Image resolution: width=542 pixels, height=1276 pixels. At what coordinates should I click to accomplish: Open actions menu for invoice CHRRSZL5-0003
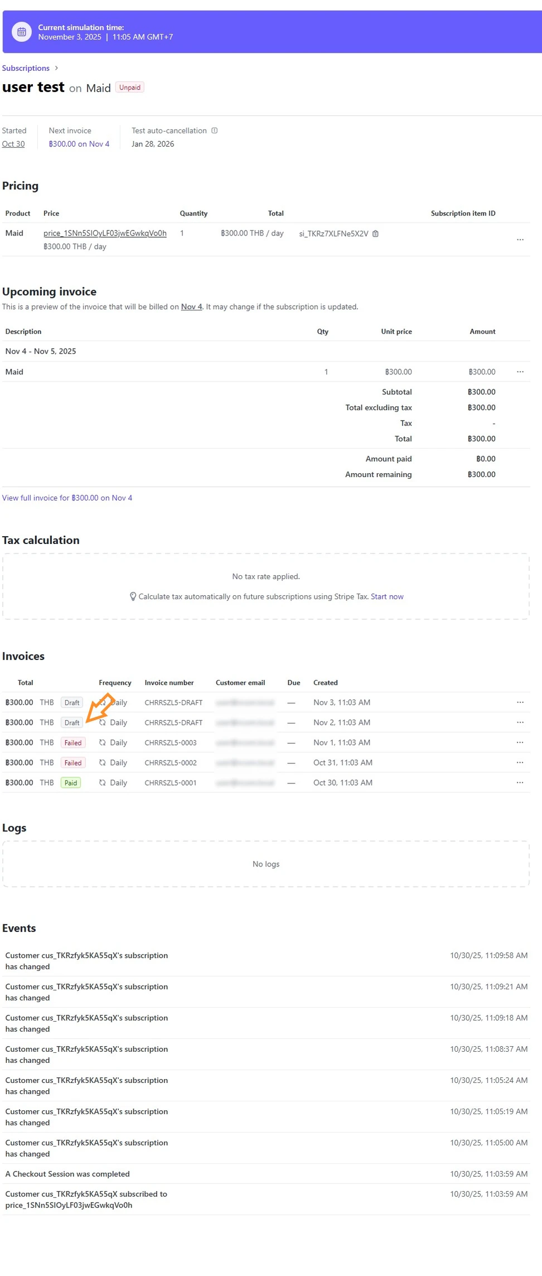point(520,743)
